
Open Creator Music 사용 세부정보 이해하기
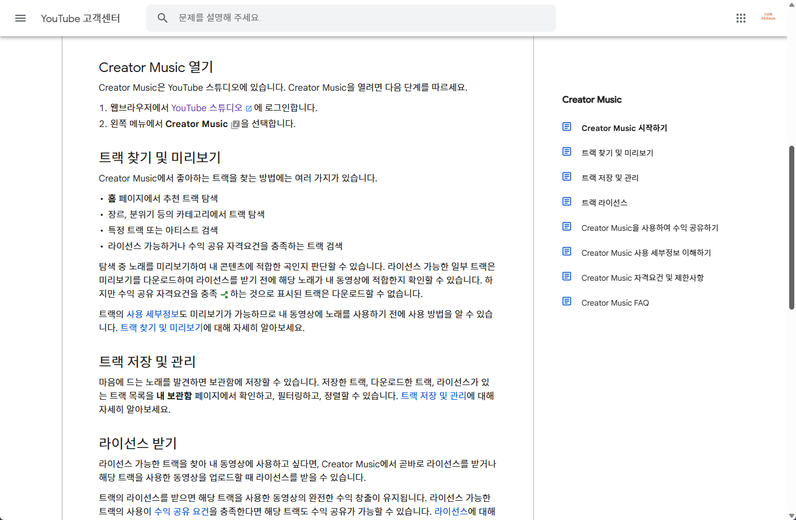point(646,253)
